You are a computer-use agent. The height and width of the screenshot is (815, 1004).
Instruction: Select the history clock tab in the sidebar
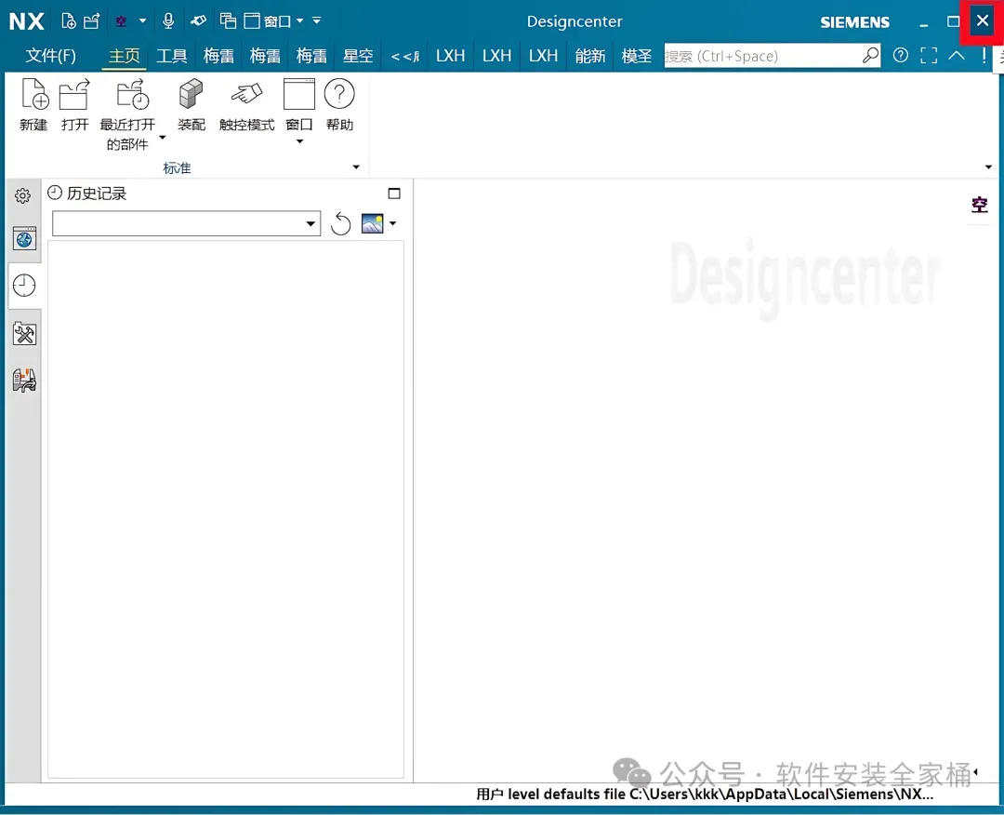[x=24, y=285]
